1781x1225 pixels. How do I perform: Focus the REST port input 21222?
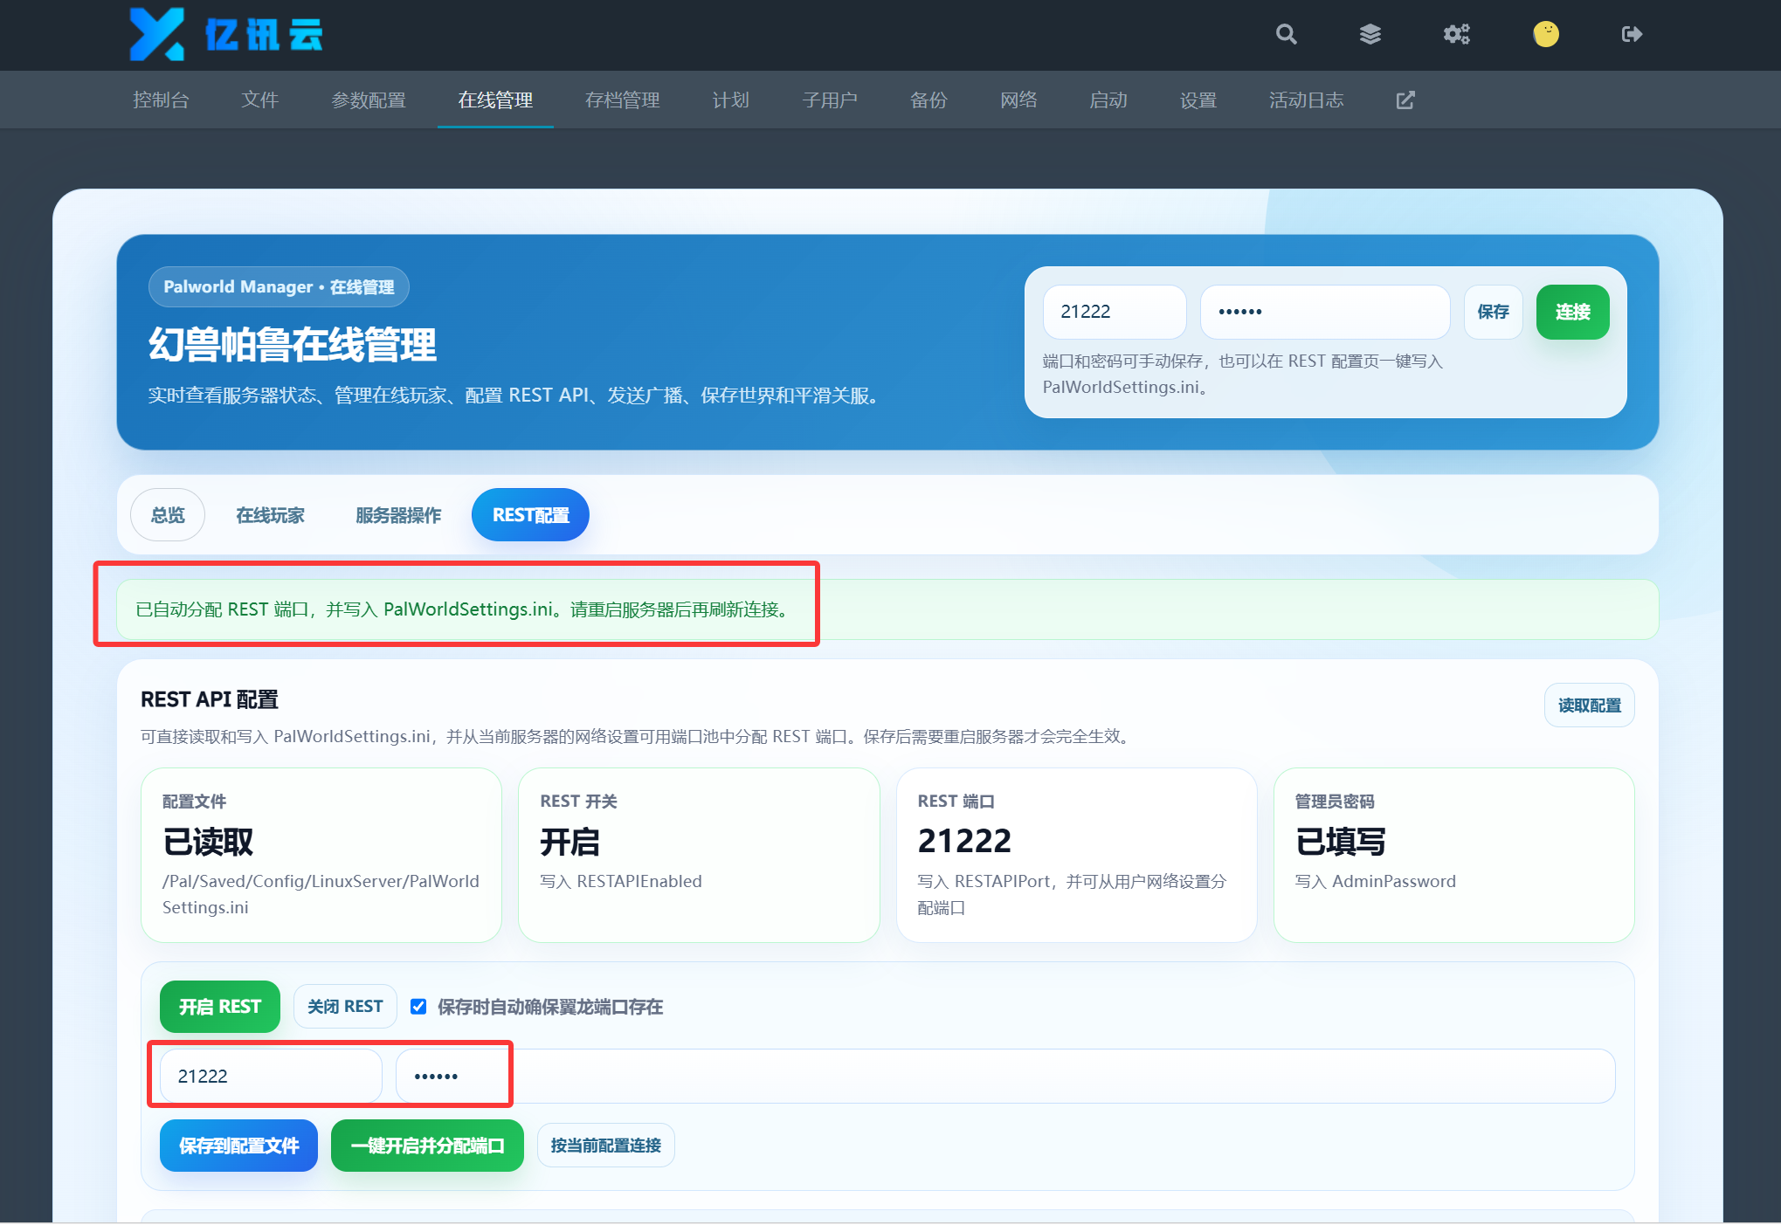click(271, 1077)
